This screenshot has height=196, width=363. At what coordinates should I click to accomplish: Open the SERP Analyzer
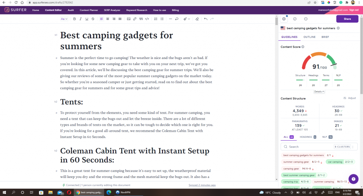tap(112, 10)
